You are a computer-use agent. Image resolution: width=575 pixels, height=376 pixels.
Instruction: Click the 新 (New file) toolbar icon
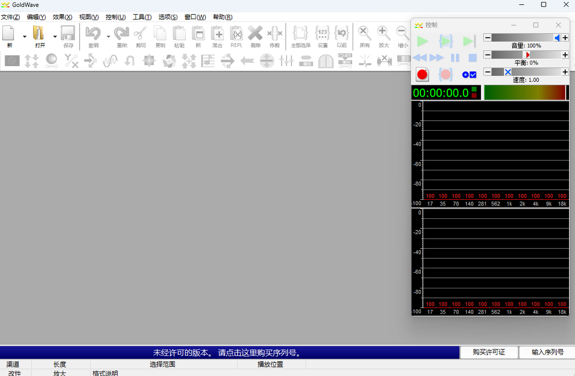[x=9, y=34]
